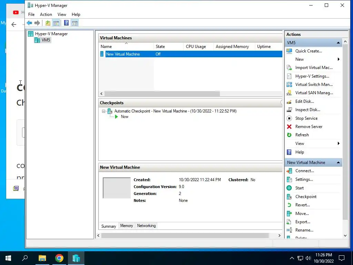Image resolution: width=353 pixels, height=265 pixels.
Task: Collapse the Automatic Checkpoint tree node
Action: (x=103, y=111)
